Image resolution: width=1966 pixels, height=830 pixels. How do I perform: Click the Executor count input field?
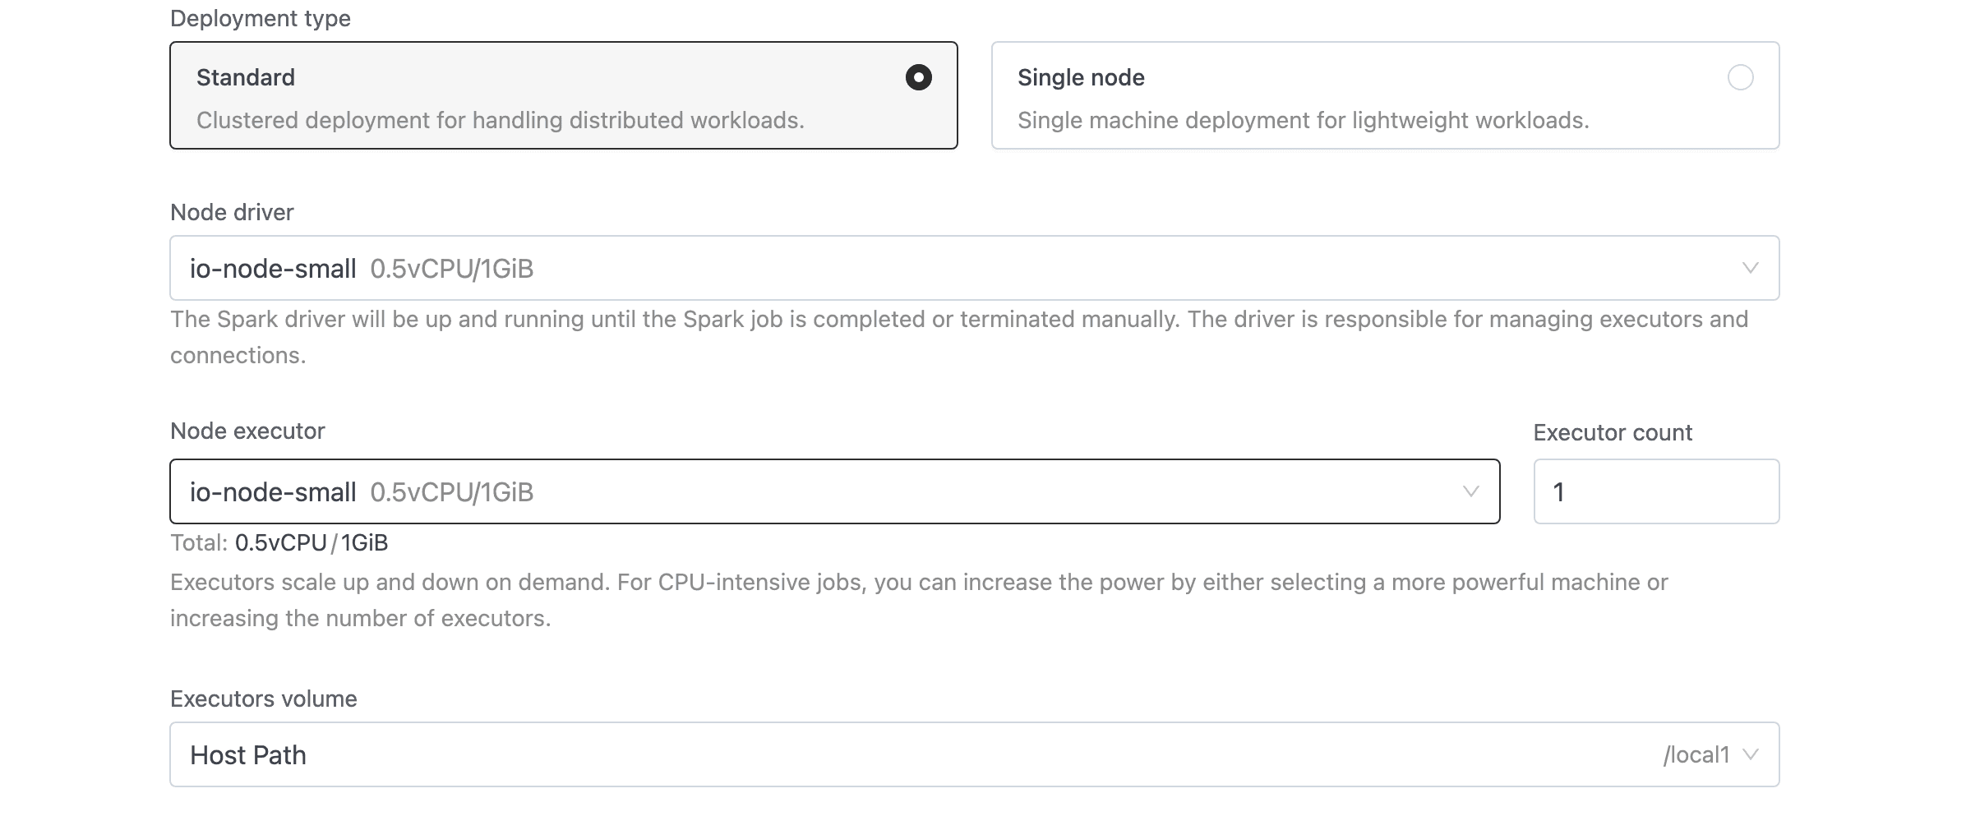coord(1654,491)
